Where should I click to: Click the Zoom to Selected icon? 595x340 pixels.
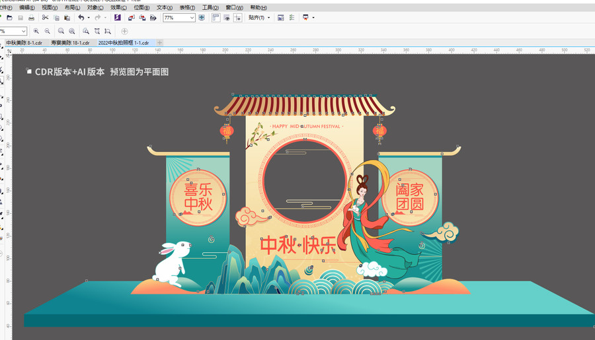tap(61, 31)
